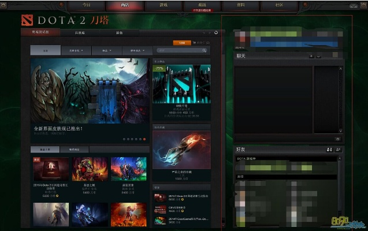Click the orange button above the search box

click(181, 43)
